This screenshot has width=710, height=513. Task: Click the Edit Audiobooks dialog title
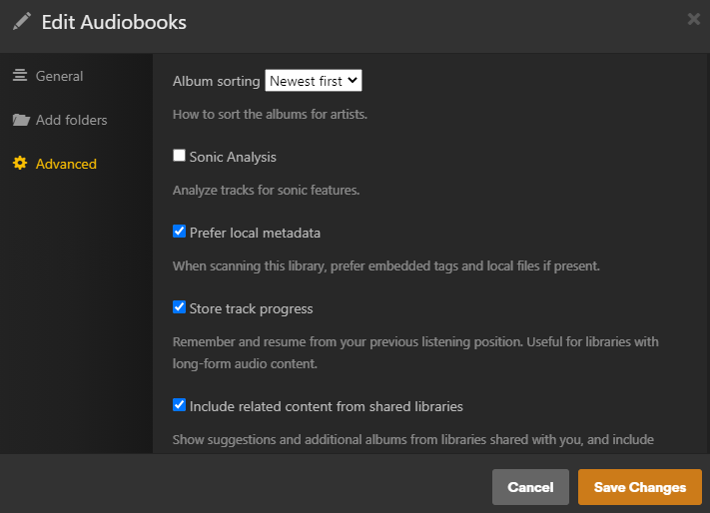[114, 22]
